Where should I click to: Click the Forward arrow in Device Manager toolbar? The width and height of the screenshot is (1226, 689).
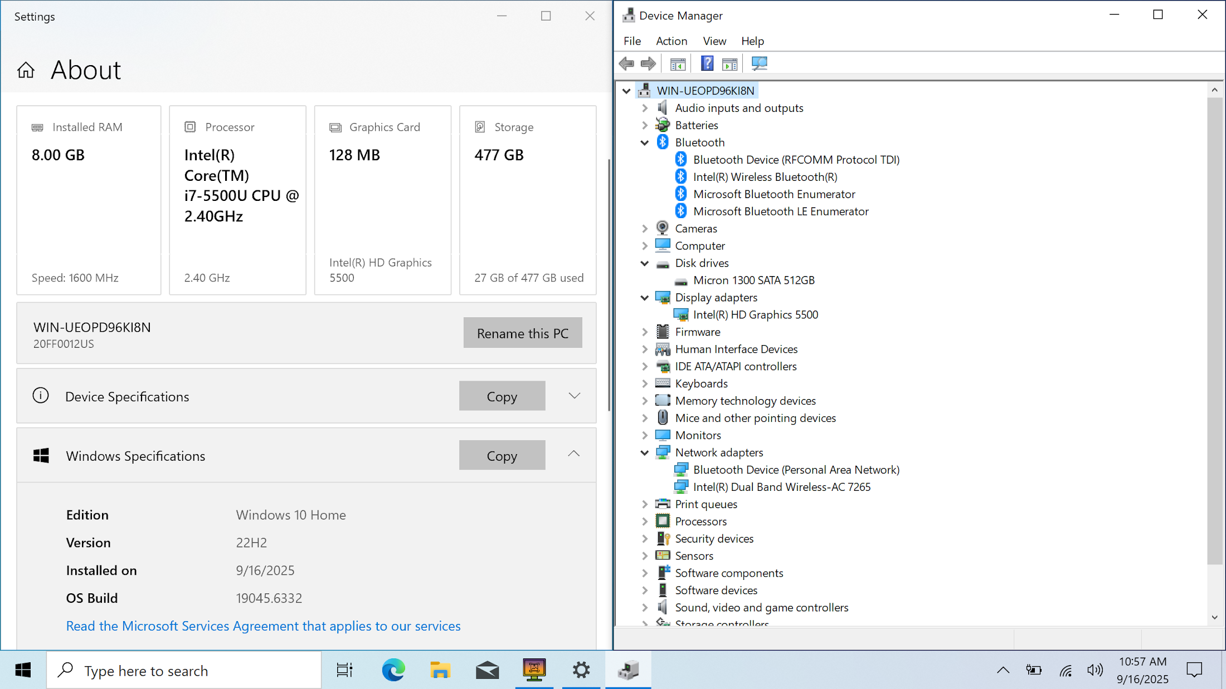point(648,63)
